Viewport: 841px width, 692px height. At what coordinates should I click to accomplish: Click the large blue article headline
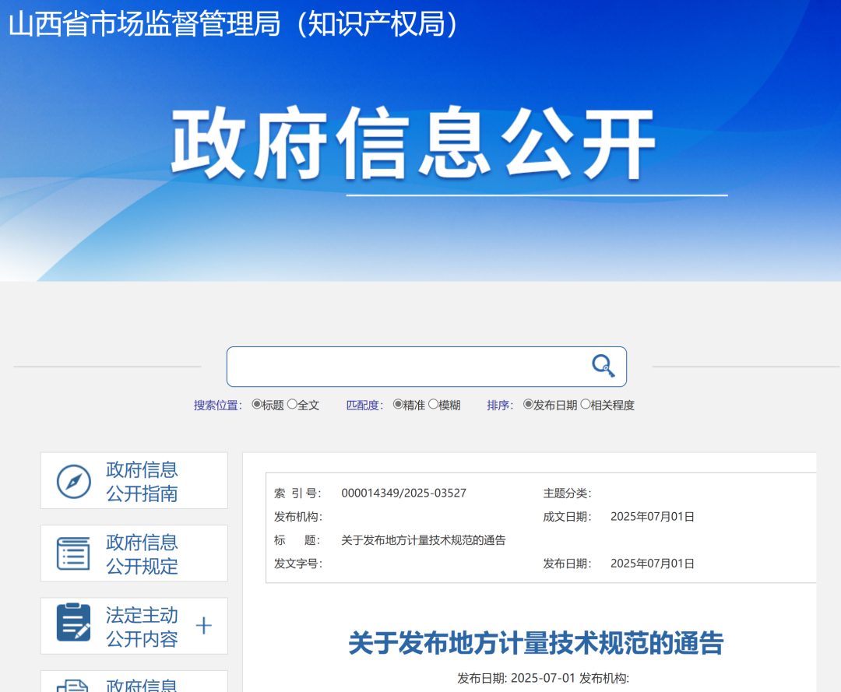coord(536,643)
